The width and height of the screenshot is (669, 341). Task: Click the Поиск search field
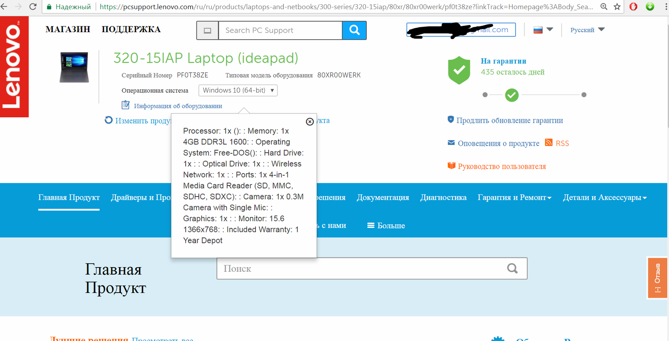372,268
